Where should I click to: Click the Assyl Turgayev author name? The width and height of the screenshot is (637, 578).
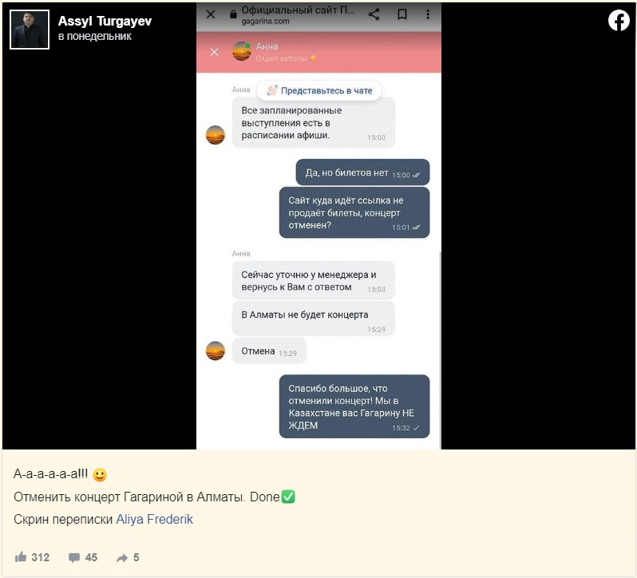(x=105, y=21)
